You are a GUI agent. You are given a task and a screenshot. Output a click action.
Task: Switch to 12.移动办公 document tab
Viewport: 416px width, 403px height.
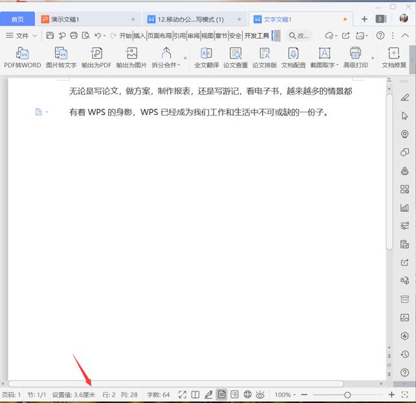tap(195, 19)
